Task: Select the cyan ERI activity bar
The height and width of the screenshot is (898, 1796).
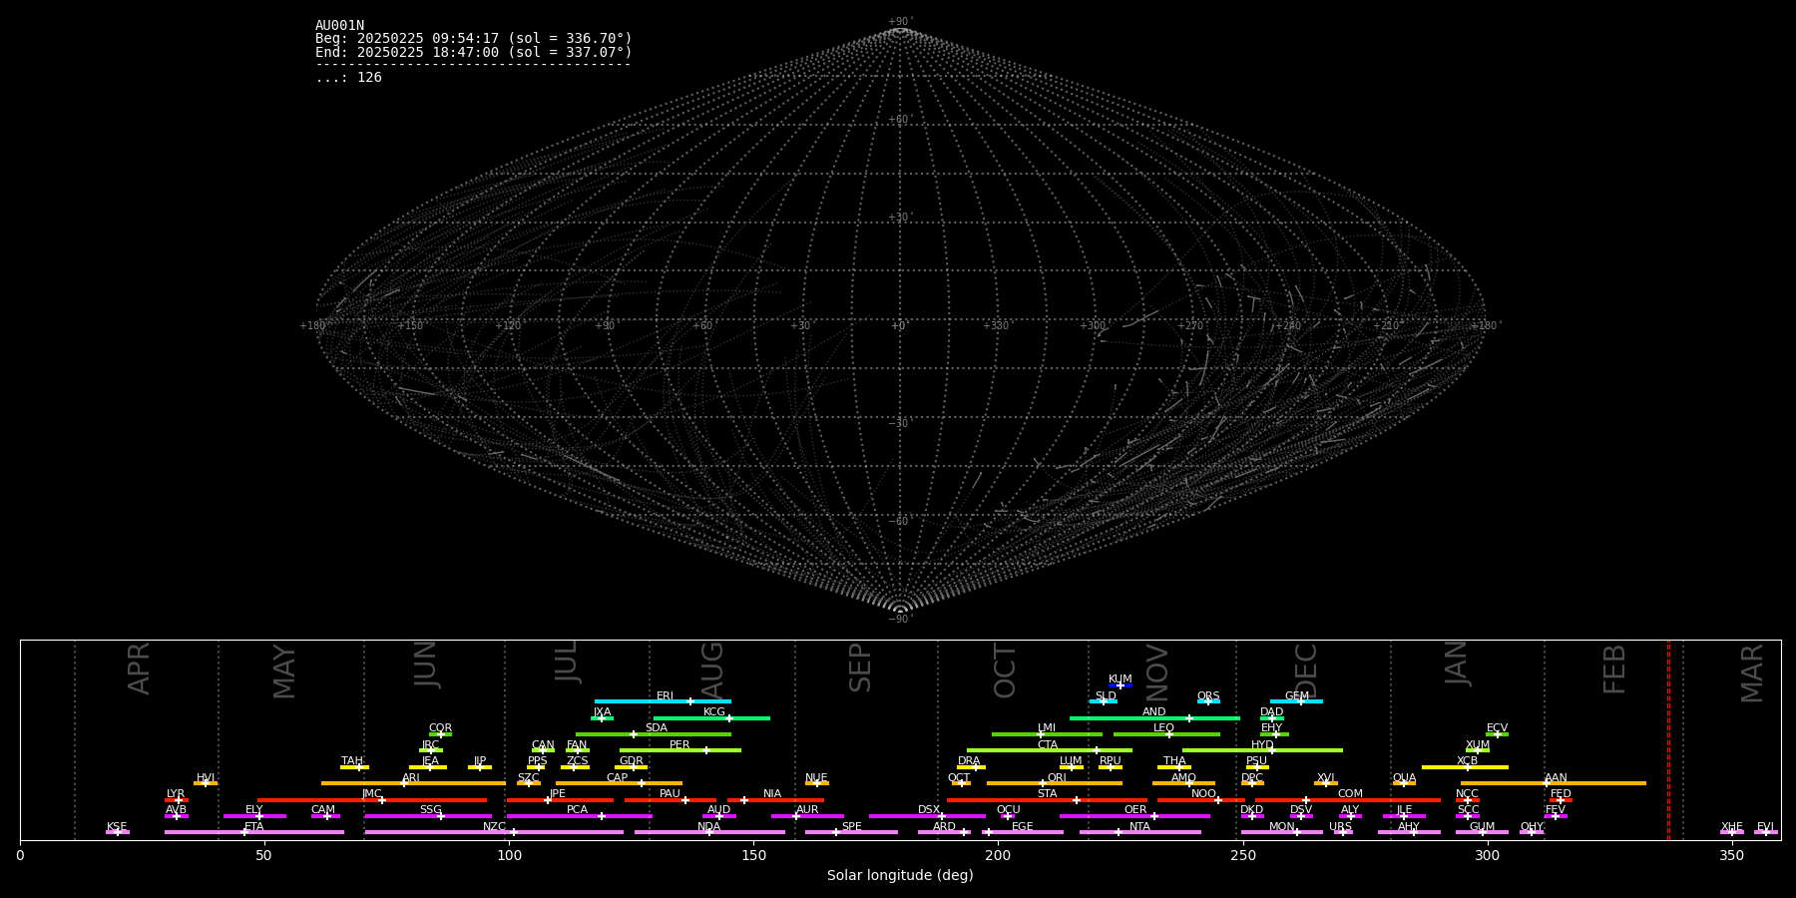Action: [x=663, y=701]
